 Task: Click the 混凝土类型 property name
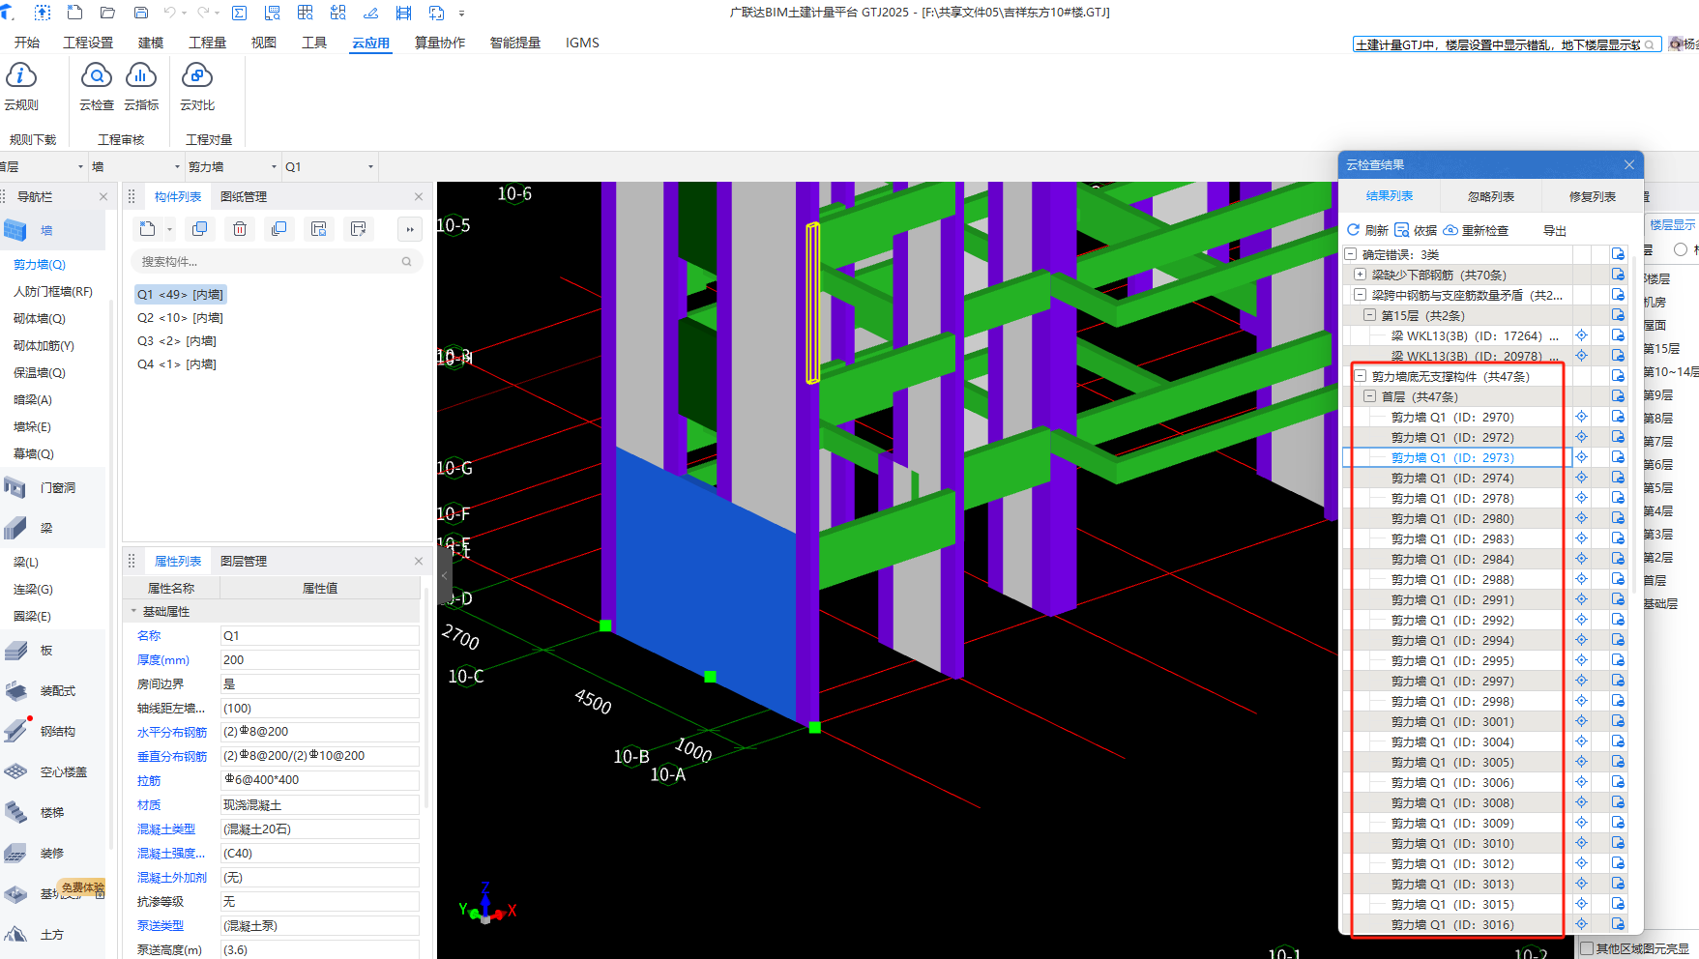click(166, 828)
